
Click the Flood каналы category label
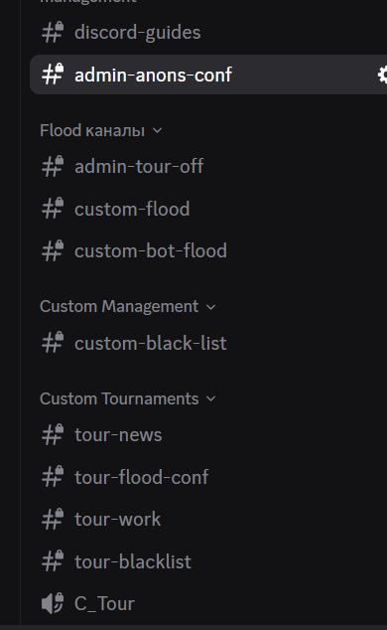click(x=92, y=130)
